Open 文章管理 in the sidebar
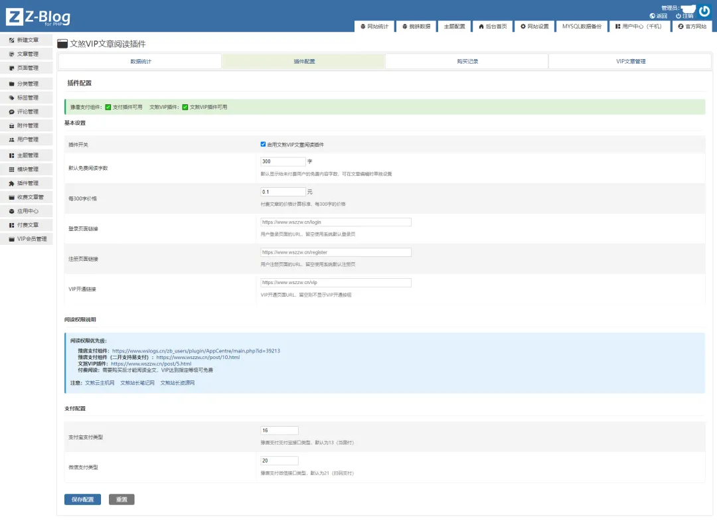Viewport: 717px width, 523px height. pyautogui.click(x=27, y=54)
